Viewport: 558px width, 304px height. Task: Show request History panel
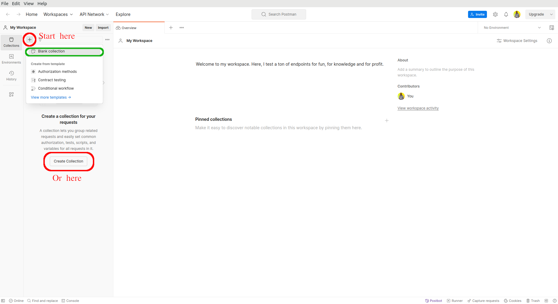coord(11,76)
